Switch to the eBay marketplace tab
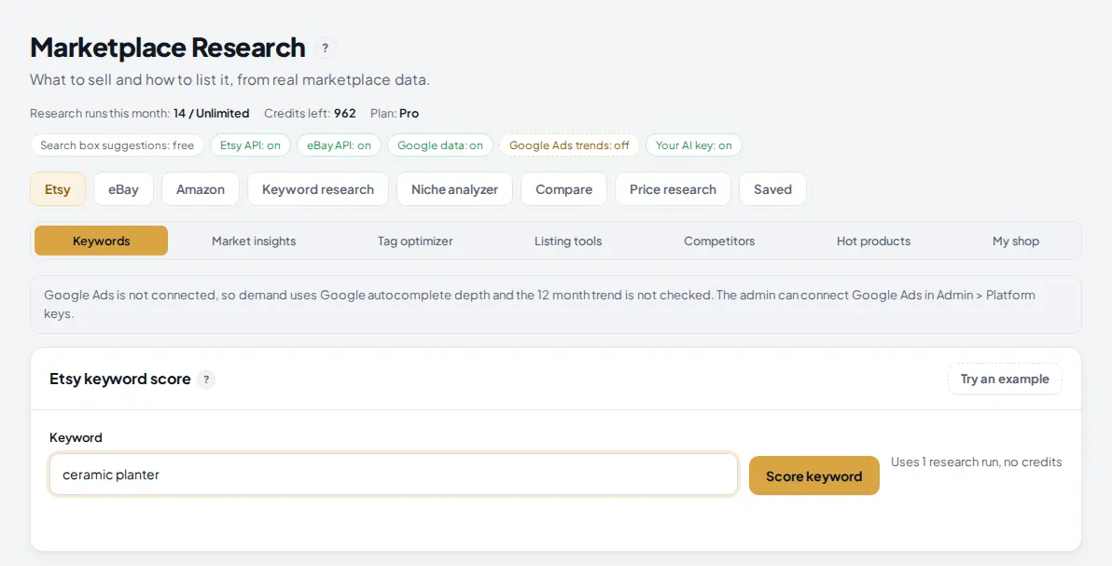1112x566 pixels. 123,189
